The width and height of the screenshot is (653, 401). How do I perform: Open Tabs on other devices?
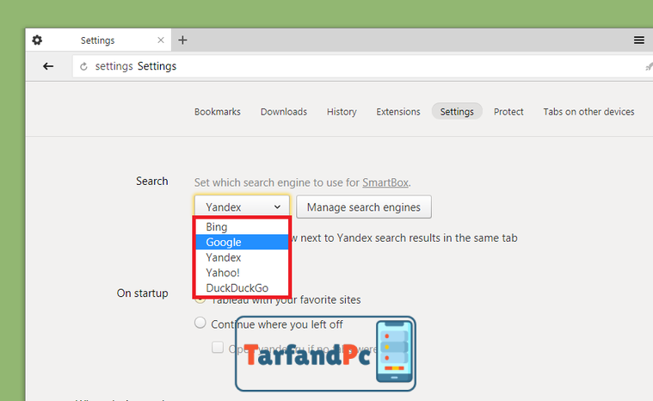(x=588, y=112)
